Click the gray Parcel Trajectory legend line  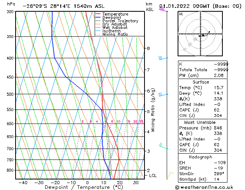(x=98, y=21)
